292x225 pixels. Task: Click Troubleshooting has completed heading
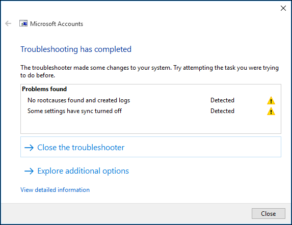[x=76, y=49]
